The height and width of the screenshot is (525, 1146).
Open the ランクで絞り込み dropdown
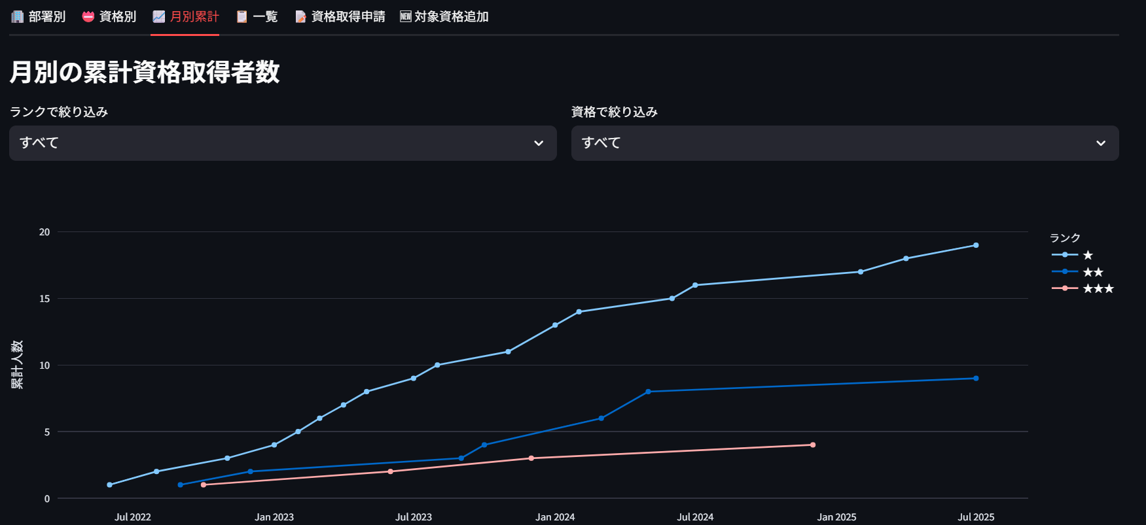pyautogui.click(x=283, y=143)
